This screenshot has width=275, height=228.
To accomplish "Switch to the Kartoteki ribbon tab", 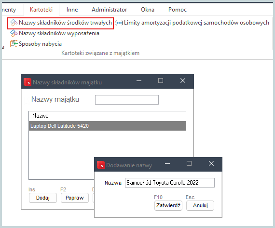I will pyautogui.click(x=41, y=10).
